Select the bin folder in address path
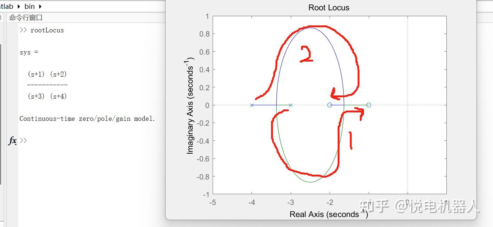493x227 pixels. (30, 7)
